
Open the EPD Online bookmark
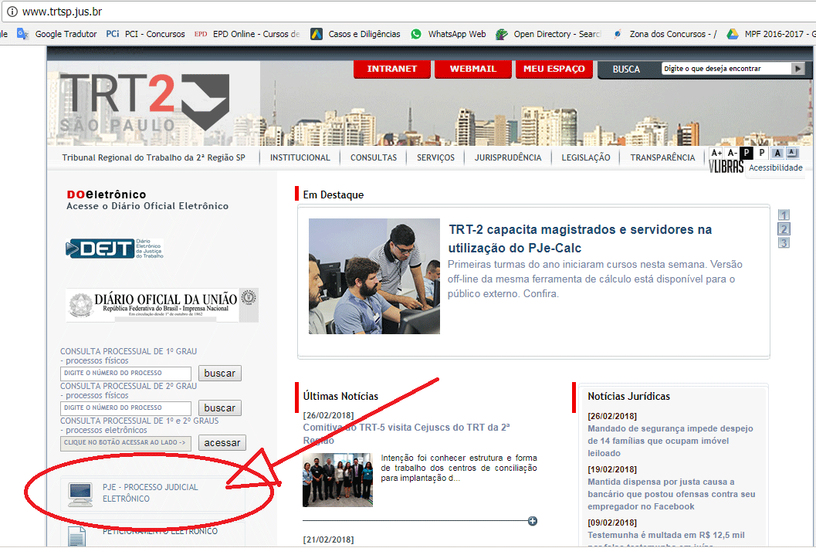click(247, 34)
